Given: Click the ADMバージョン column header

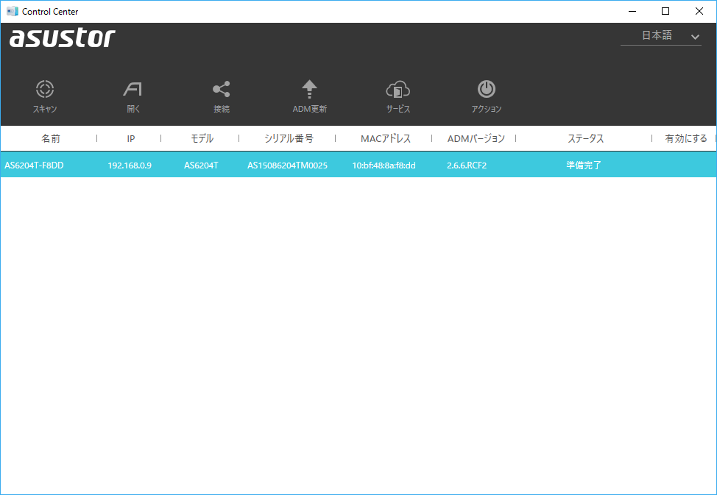Looking at the screenshot, I should point(476,138).
